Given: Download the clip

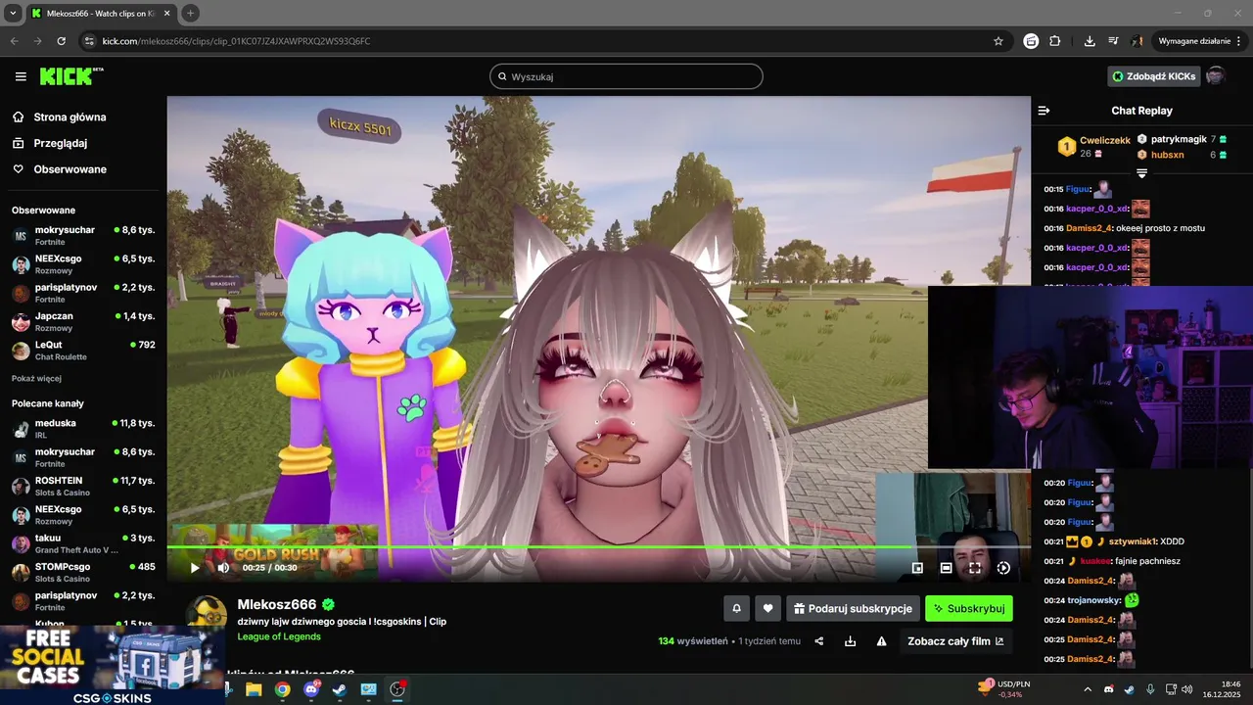Looking at the screenshot, I should [x=851, y=641].
